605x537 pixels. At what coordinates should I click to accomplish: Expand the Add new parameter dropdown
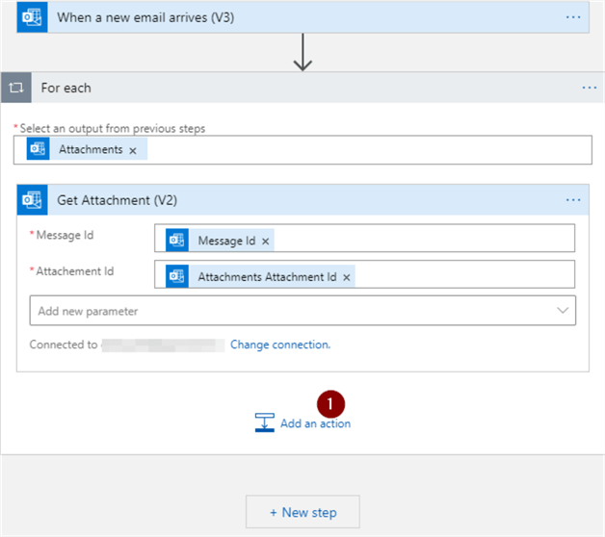click(x=562, y=311)
